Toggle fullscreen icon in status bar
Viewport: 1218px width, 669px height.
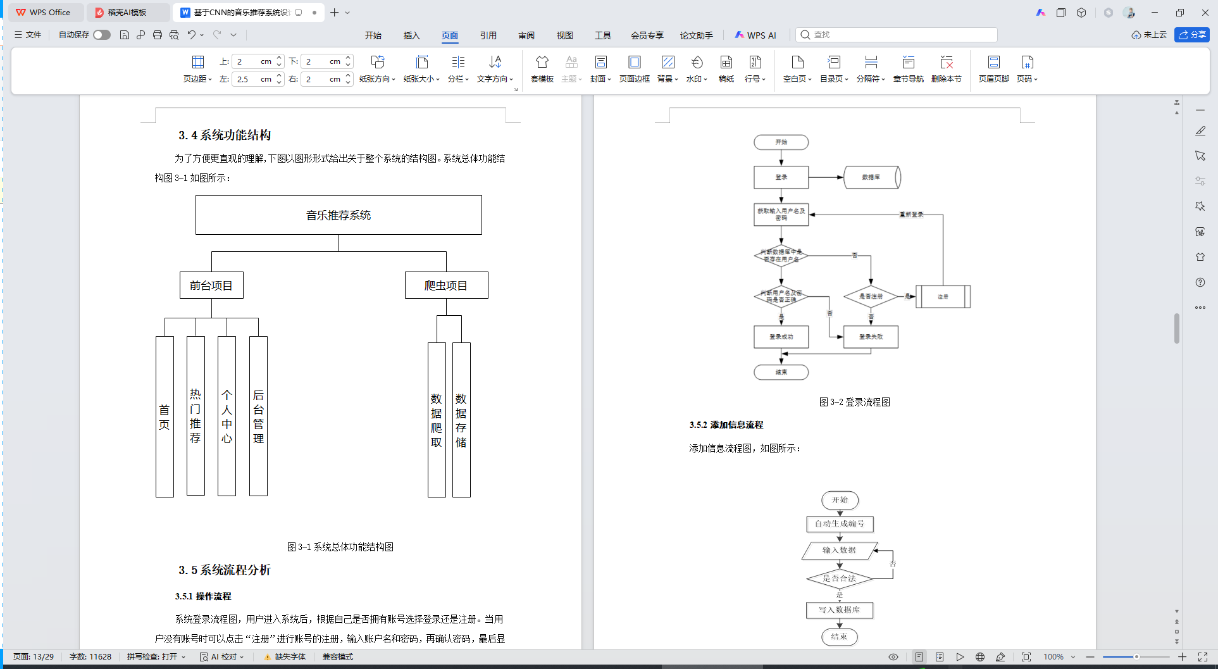coord(1203,657)
